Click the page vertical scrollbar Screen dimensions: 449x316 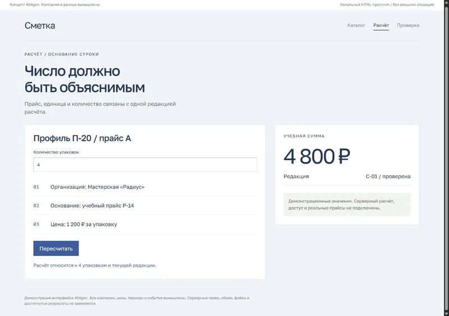(446, 158)
